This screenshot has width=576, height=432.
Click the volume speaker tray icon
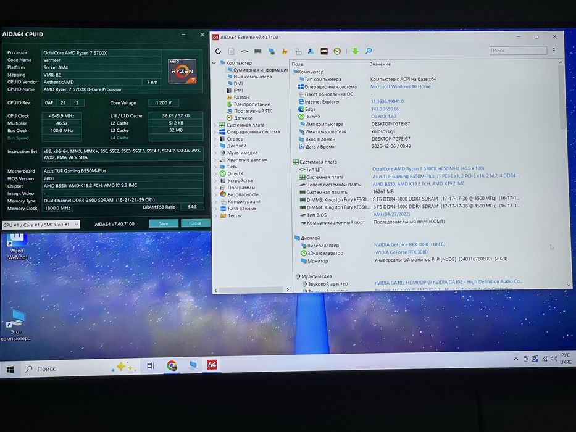(x=554, y=359)
